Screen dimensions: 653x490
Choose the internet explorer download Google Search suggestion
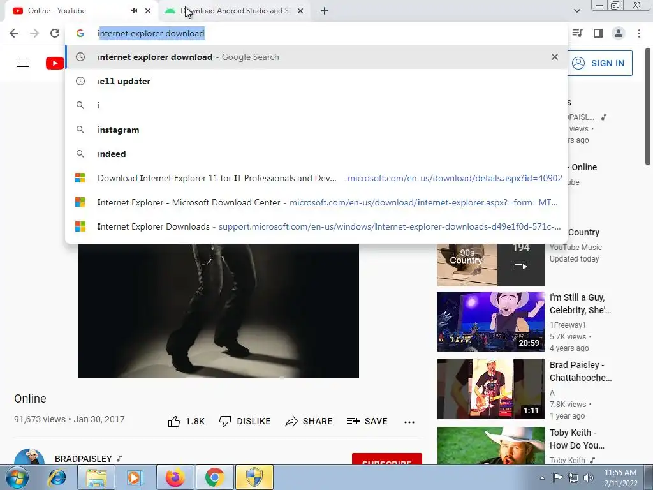(316, 57)
